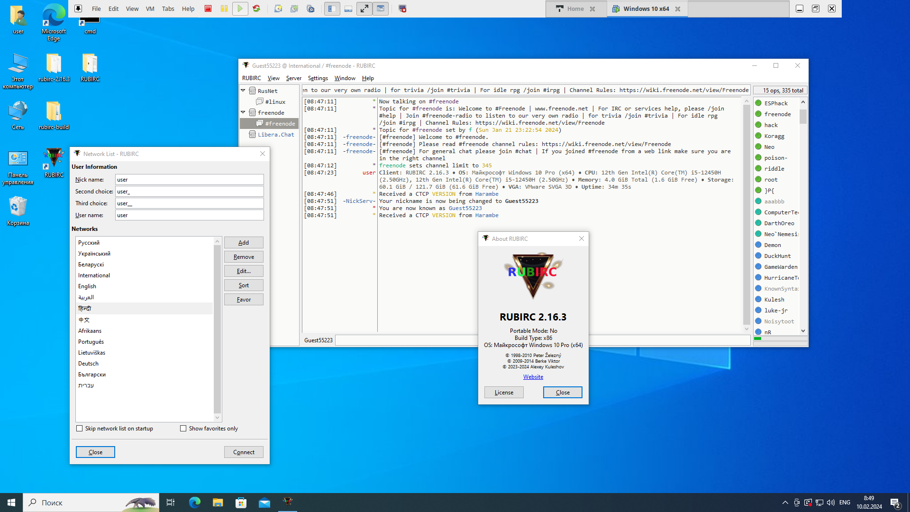Viewport: 910px width, 512px height.
Task: Switch to the Home tab
Action: point(575,9)
